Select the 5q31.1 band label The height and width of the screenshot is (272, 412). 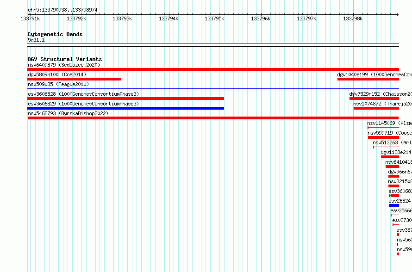pyautogui.click(x=36, y=40)
